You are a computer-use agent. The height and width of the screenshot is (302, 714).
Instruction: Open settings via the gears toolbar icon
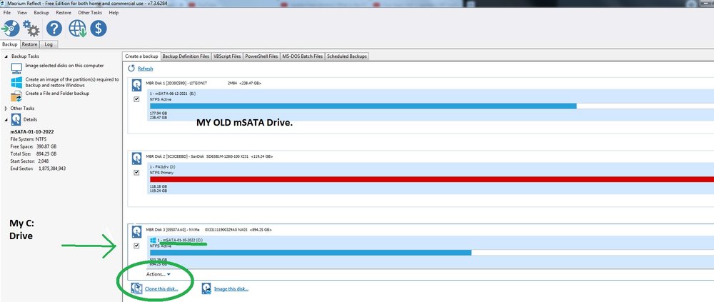(31, 29)
